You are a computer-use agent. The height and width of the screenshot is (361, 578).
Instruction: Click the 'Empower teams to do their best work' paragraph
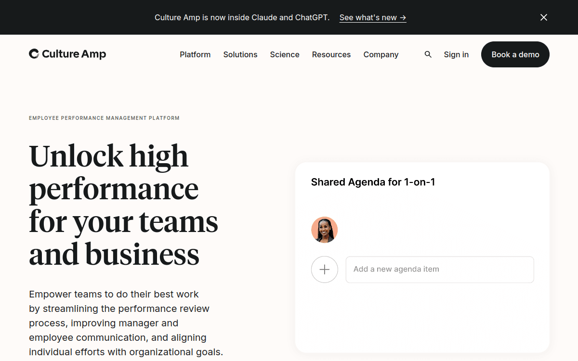point(126,323)
